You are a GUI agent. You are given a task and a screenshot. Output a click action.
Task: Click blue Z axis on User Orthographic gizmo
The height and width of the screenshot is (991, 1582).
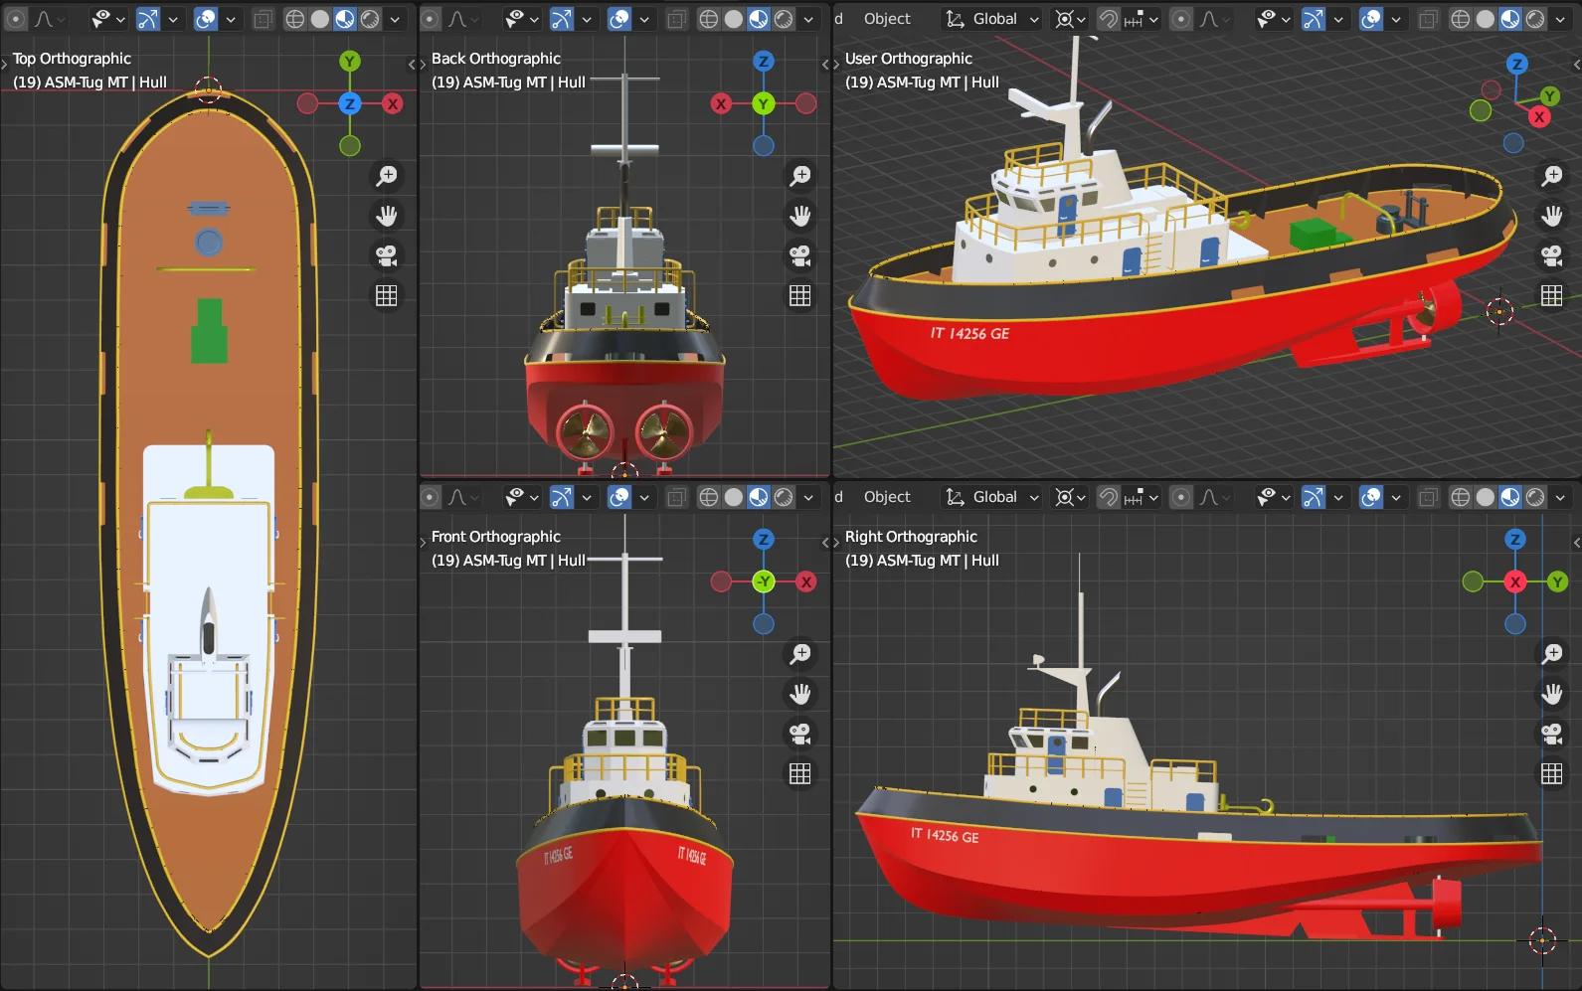click(1517, 64)
